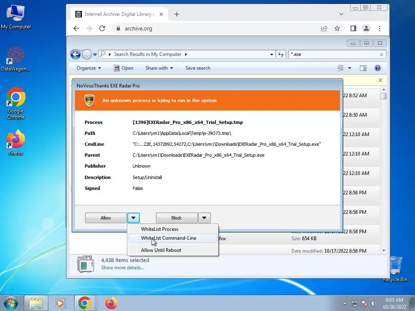Open File Explorer from taskbar
The height and width of the screenshot is (311, 415).
point(36,303)
